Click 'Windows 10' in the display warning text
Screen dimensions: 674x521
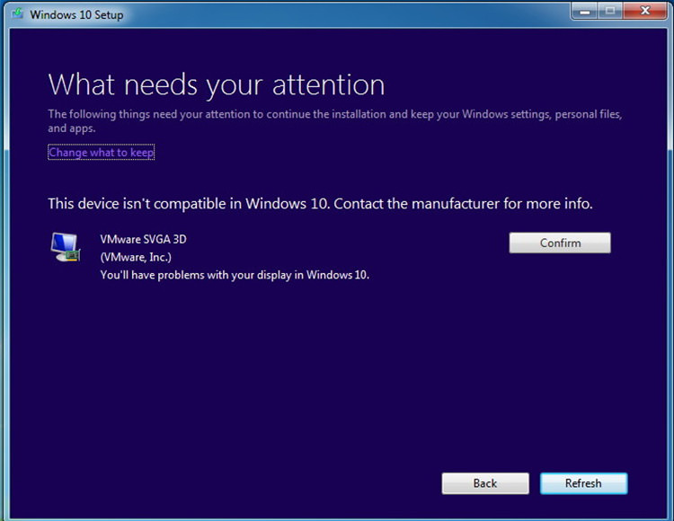point(336,275)
